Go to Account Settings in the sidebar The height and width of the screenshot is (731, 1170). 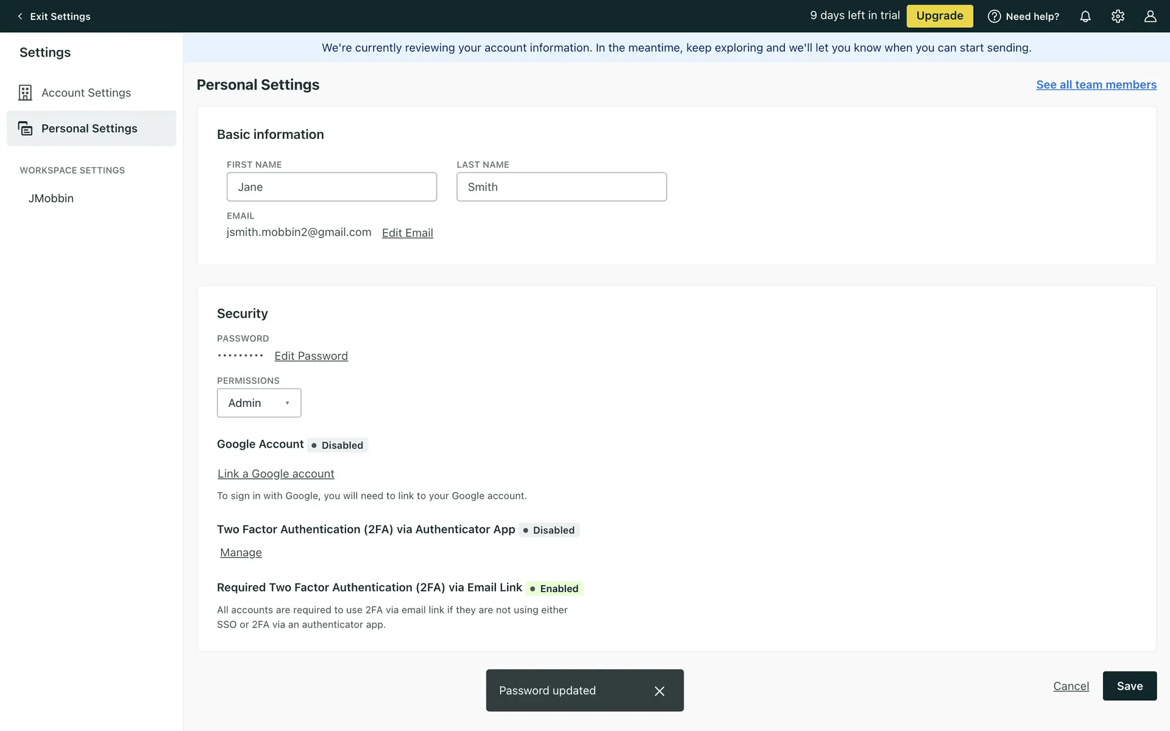click(86, 93)
